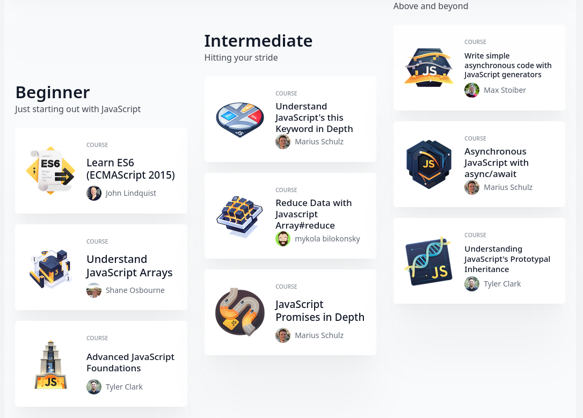Click John Lindquist's avatar photo
Image resolution: width=583 pixels, height=418 pixels.
(94, 193)
